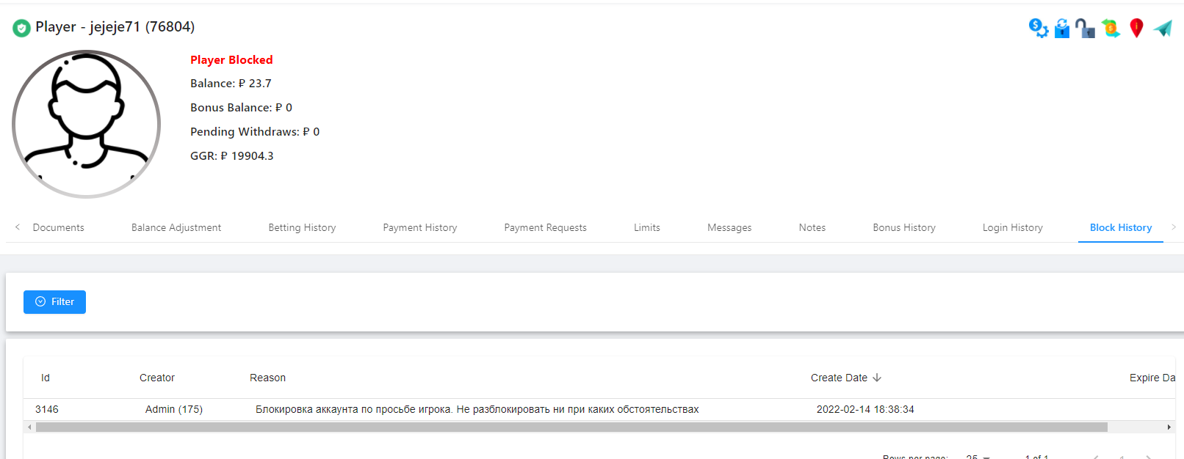
Task: Select the Balance Adjustment tab
Action: (x=176, y=228)
